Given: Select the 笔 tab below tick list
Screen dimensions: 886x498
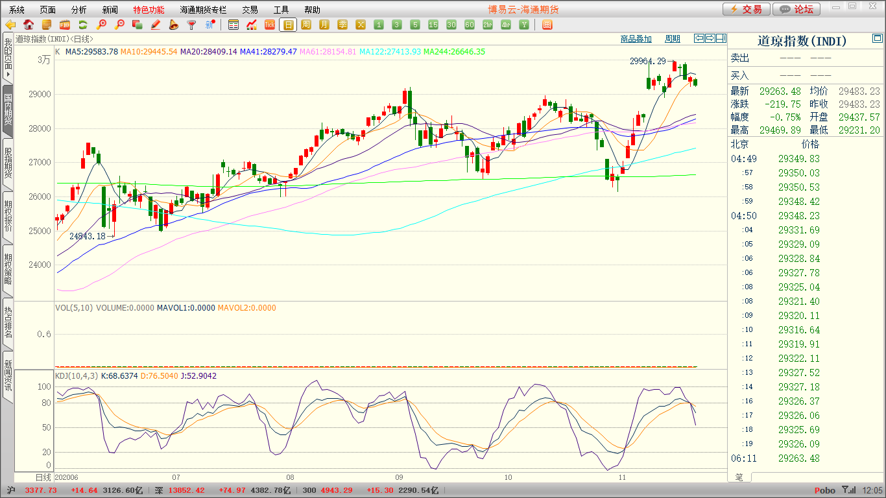Looking at the screenshot, I should [x=739, y=477].
